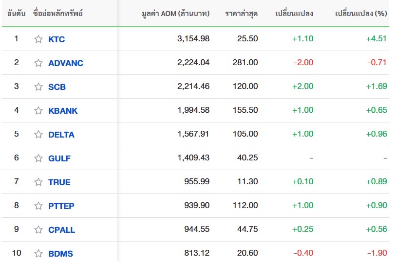
Task: Select the percent change +1.69
Action: (x=377, y=86)
